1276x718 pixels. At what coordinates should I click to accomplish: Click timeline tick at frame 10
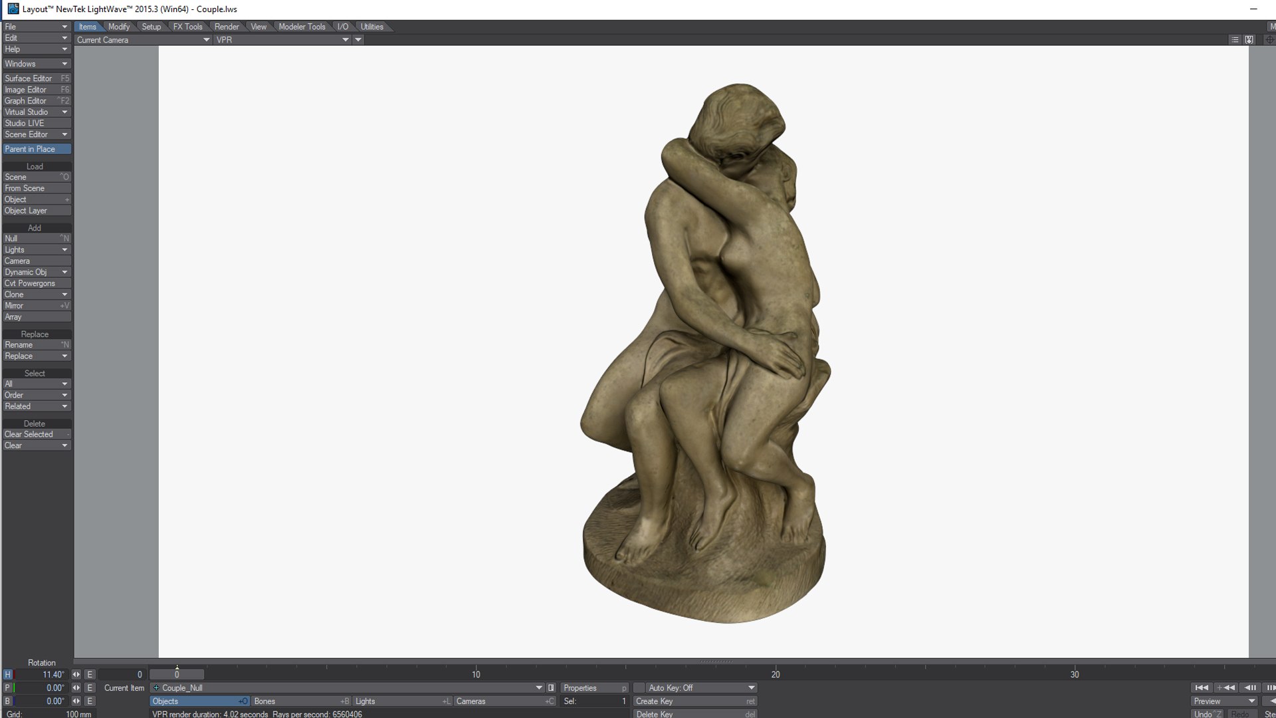pyautogui.click(x=476, y=673)
